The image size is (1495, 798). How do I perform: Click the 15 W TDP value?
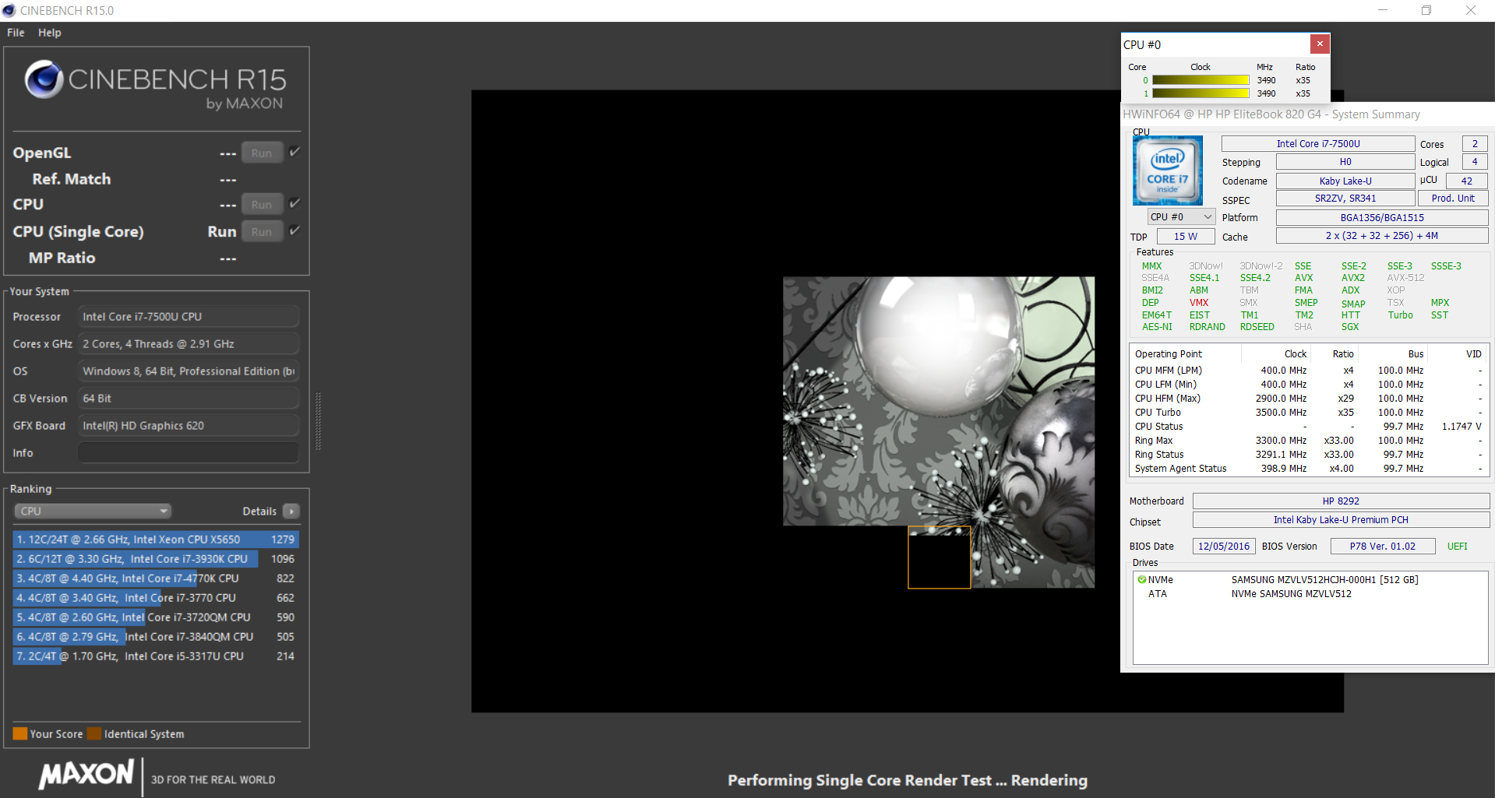coord(1186,237)
